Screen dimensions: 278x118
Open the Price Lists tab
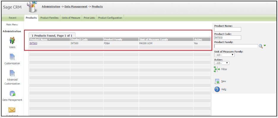pos(89,18)
